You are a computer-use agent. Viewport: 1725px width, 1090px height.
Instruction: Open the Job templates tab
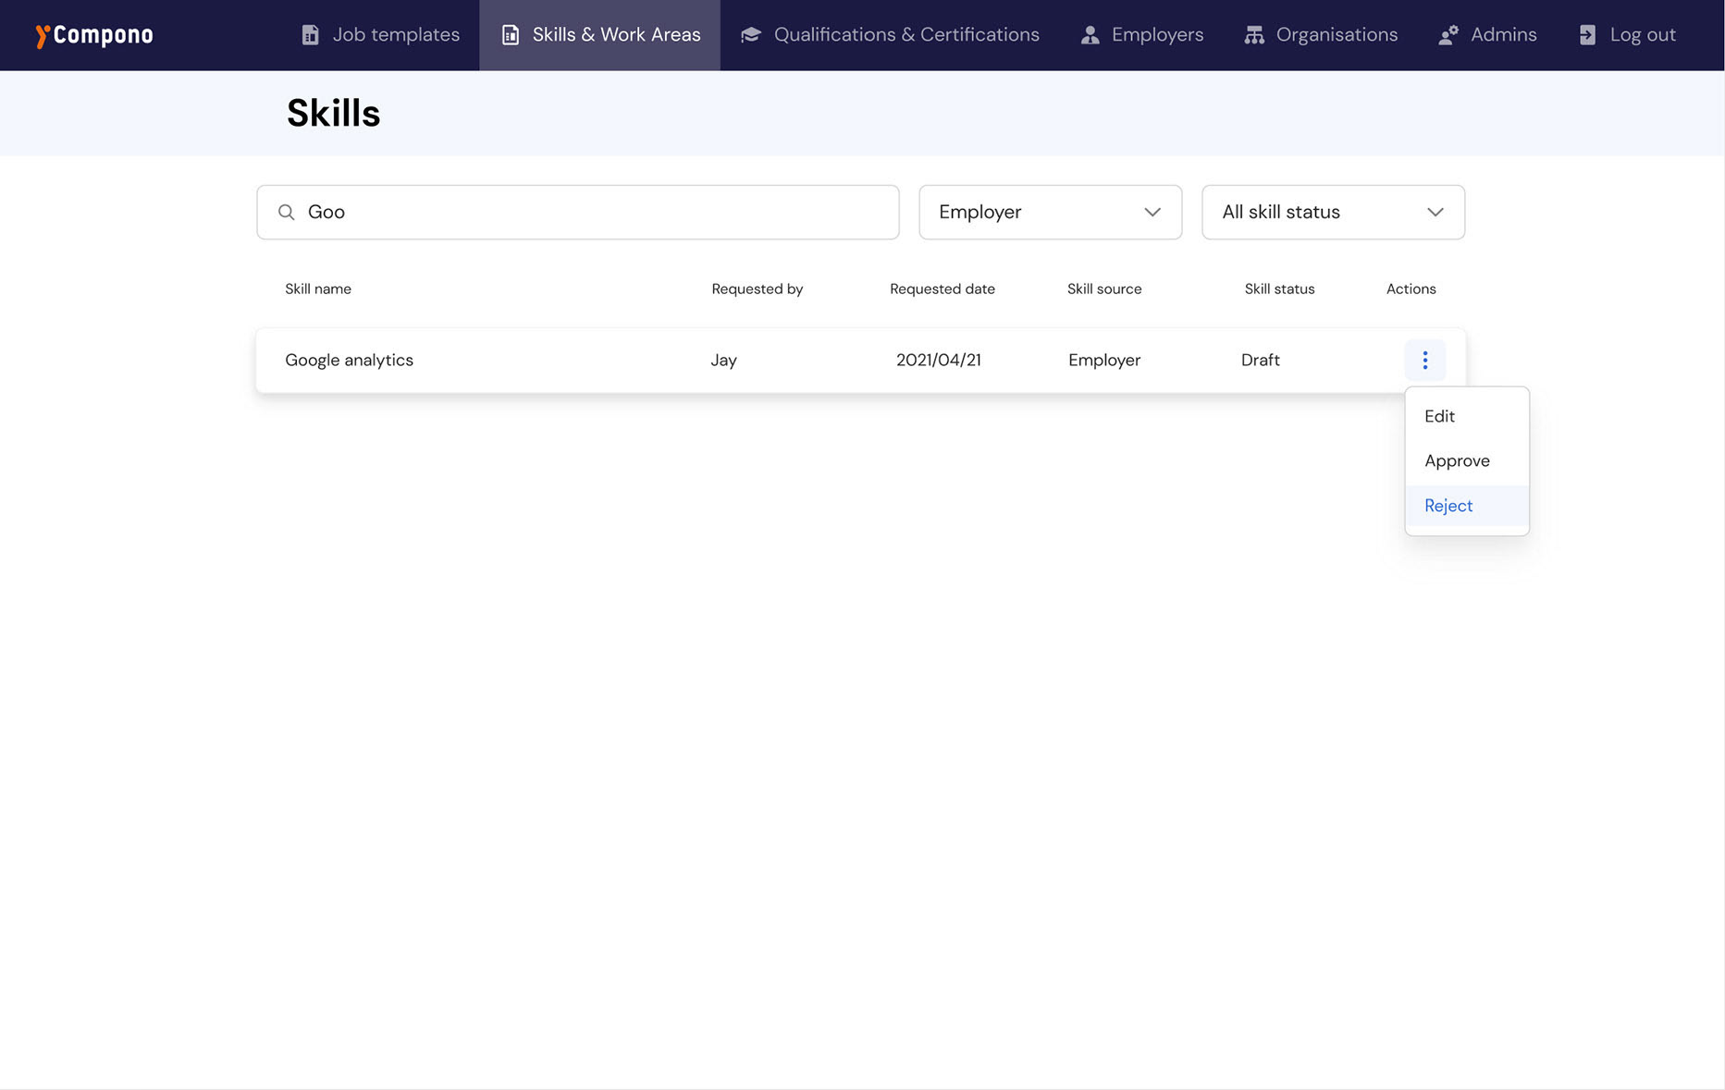[x=380, y=35]
